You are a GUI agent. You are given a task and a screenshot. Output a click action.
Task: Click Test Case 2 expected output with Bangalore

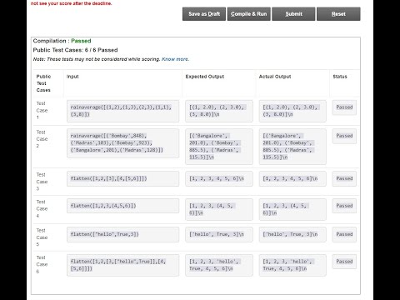[219, 147]
